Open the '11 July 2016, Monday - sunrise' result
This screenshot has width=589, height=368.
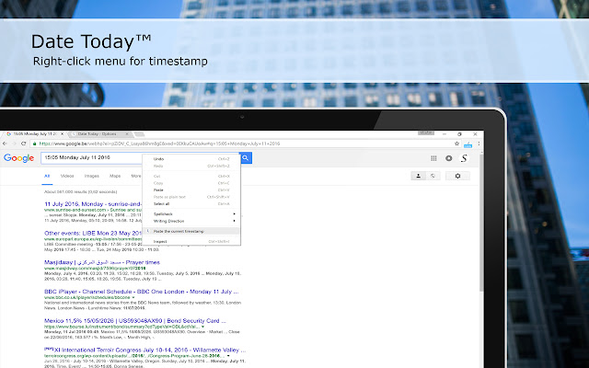coord(94,205)
